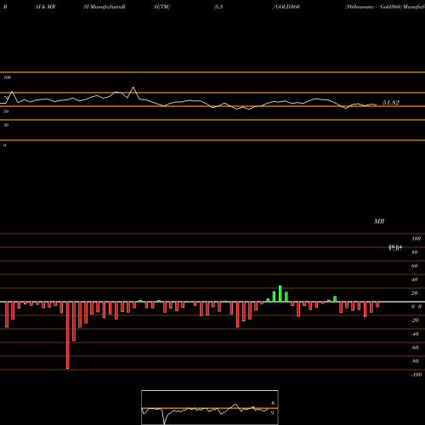Click the 9 value in mini chart

point(272,413)
